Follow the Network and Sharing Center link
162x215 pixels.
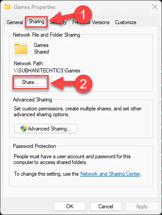pyautogui.click(x=110, y=174)
